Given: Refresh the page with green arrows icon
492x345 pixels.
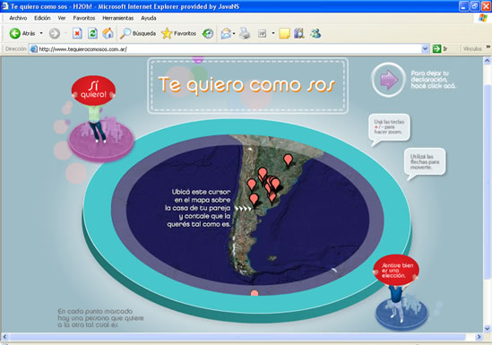Looking at the screenshot, I should tap(92, 33).
